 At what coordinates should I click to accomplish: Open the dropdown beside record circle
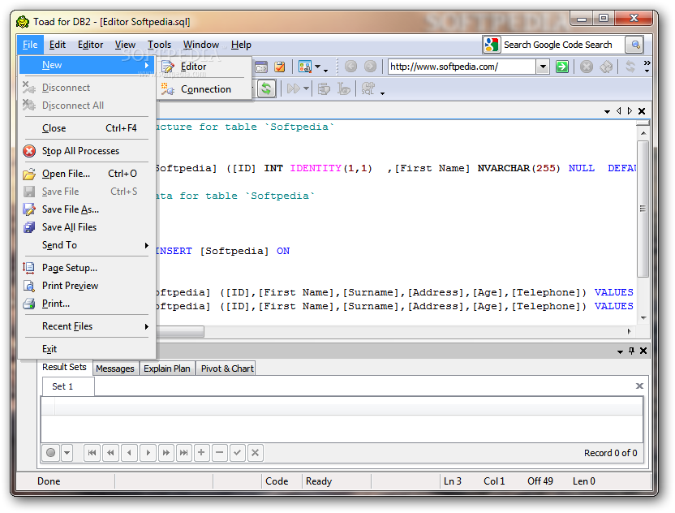tap(67, 453)
